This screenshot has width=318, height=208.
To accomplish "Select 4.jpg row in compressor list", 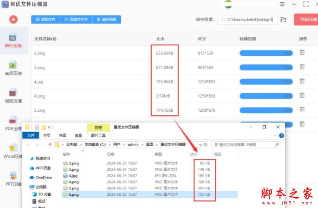I will [174, 82].
